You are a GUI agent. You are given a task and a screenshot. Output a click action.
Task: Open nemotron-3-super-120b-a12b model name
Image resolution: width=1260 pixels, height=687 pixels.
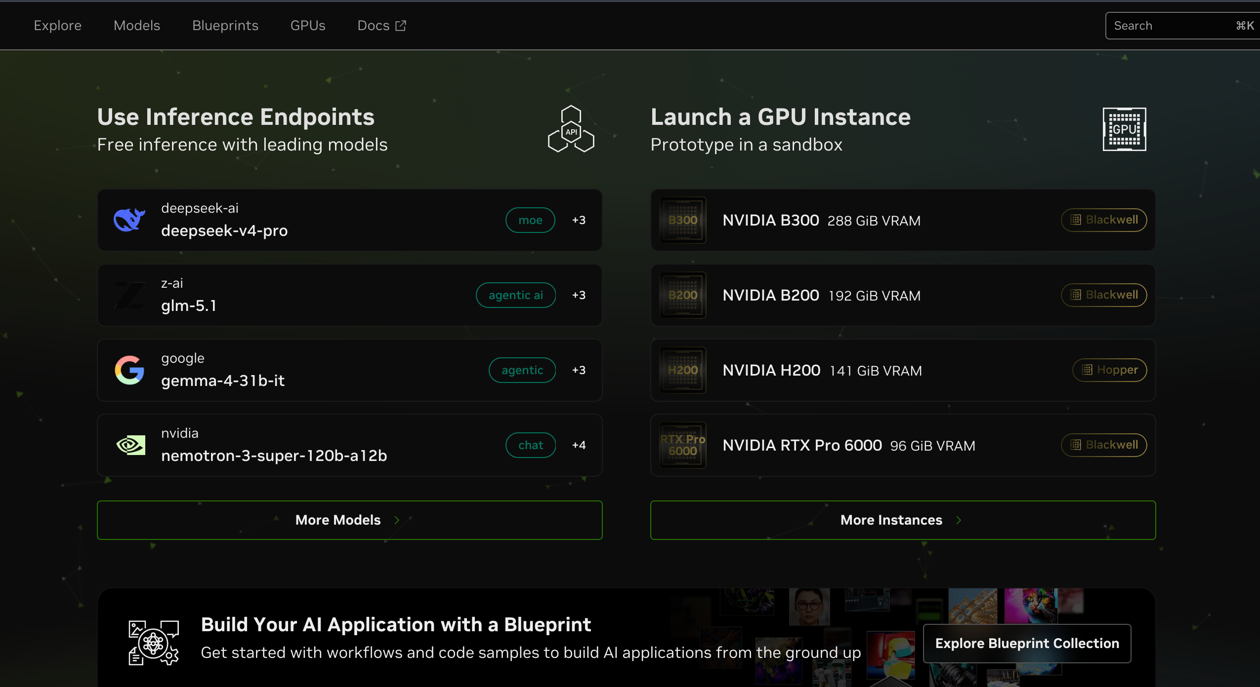pyautogui.click(x=274, y=456)
